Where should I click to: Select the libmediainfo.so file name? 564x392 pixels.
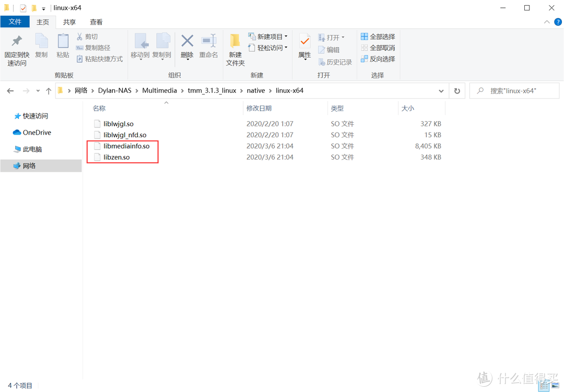(126, 146)
